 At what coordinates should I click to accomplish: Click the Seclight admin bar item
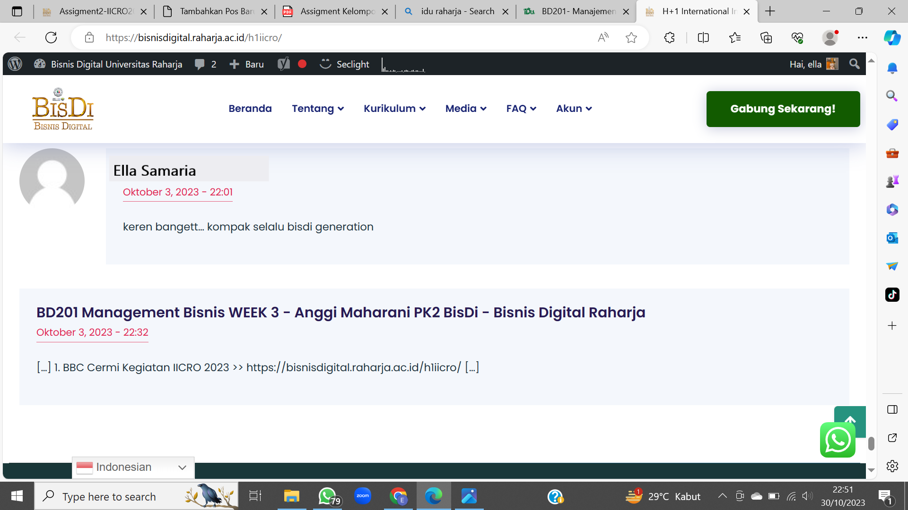(345, 64)
